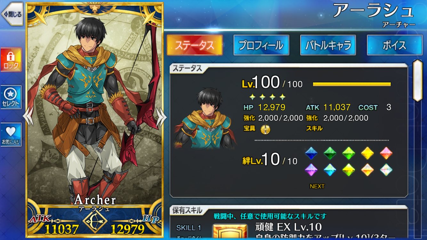Select the dark green bond crystal icon
This screenshot has height=240, width=427.
330,153
